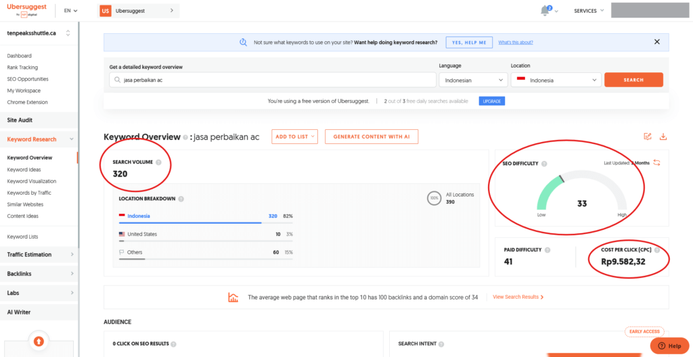Open Keyword Visualization in the sidebar
The height and width of the screenshot is (357, 693).
click(32, 181)
